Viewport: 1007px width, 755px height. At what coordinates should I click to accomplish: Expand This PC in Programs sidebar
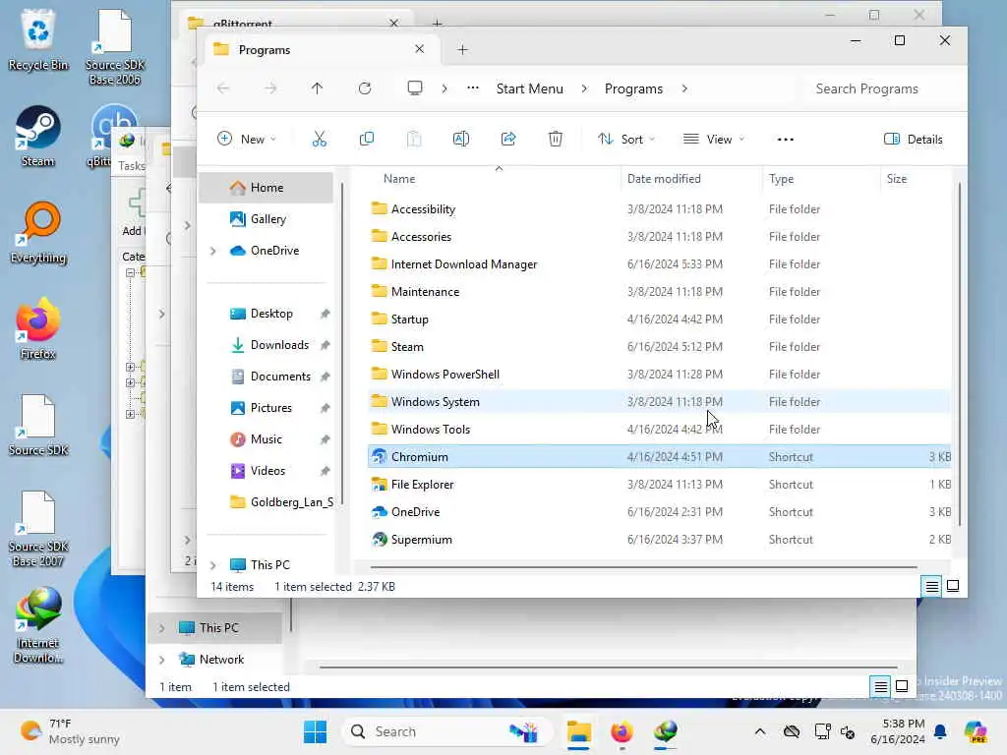[213, 565]
